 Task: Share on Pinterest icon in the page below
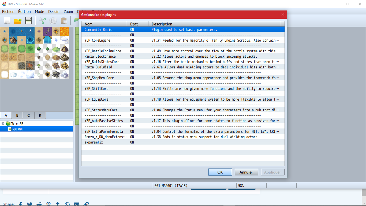click(48, 204)
